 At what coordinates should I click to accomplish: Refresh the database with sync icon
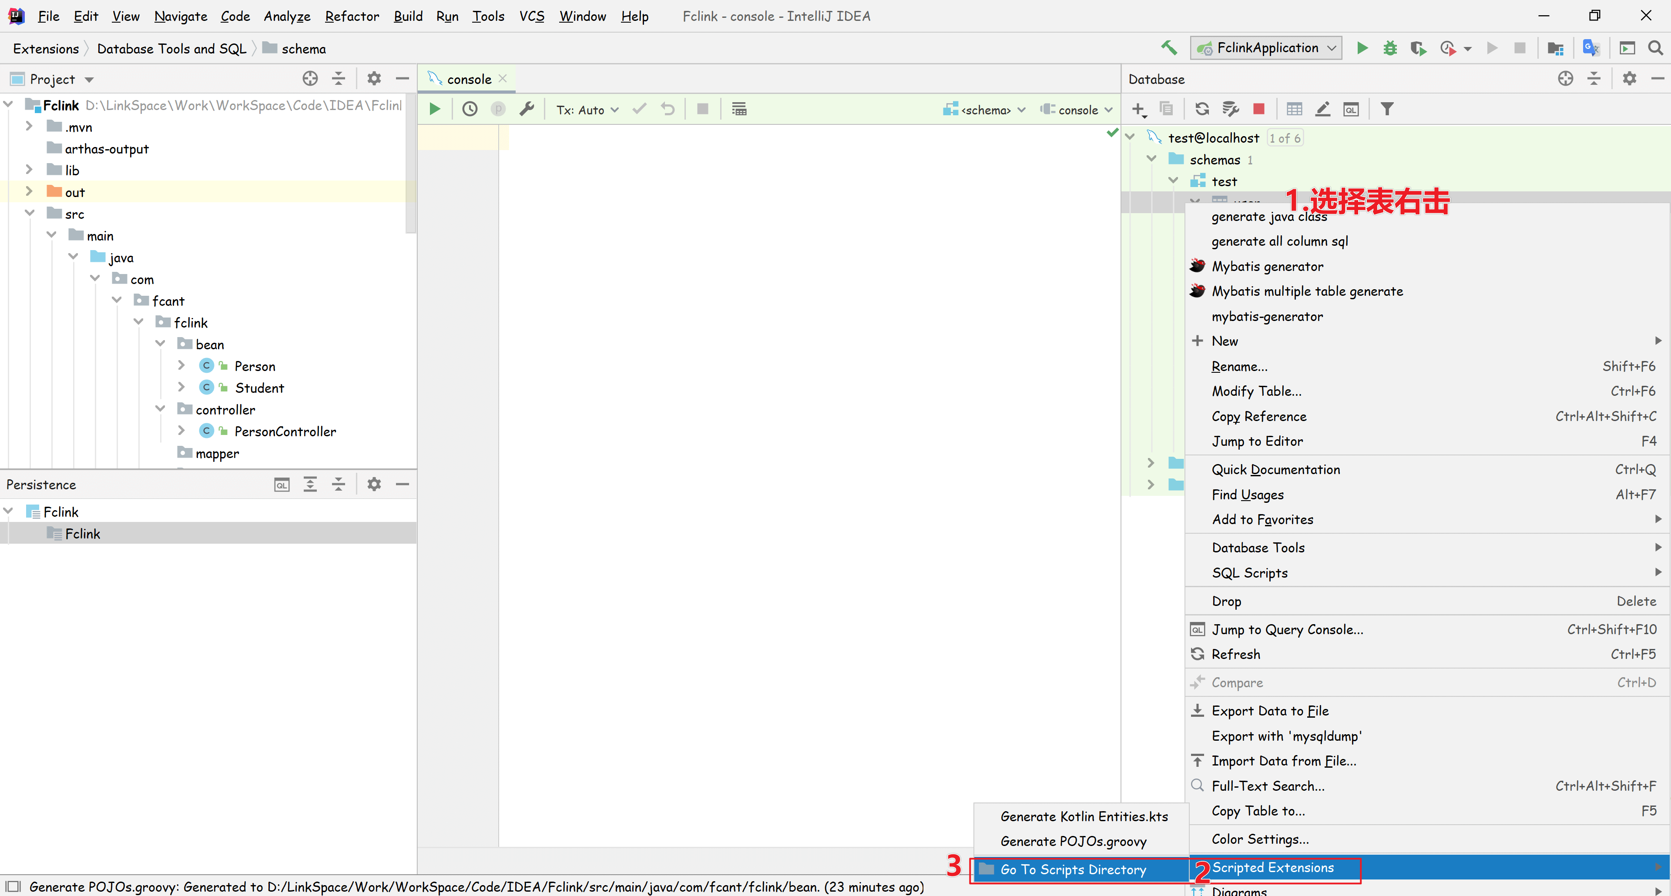tap(1202, 109)
